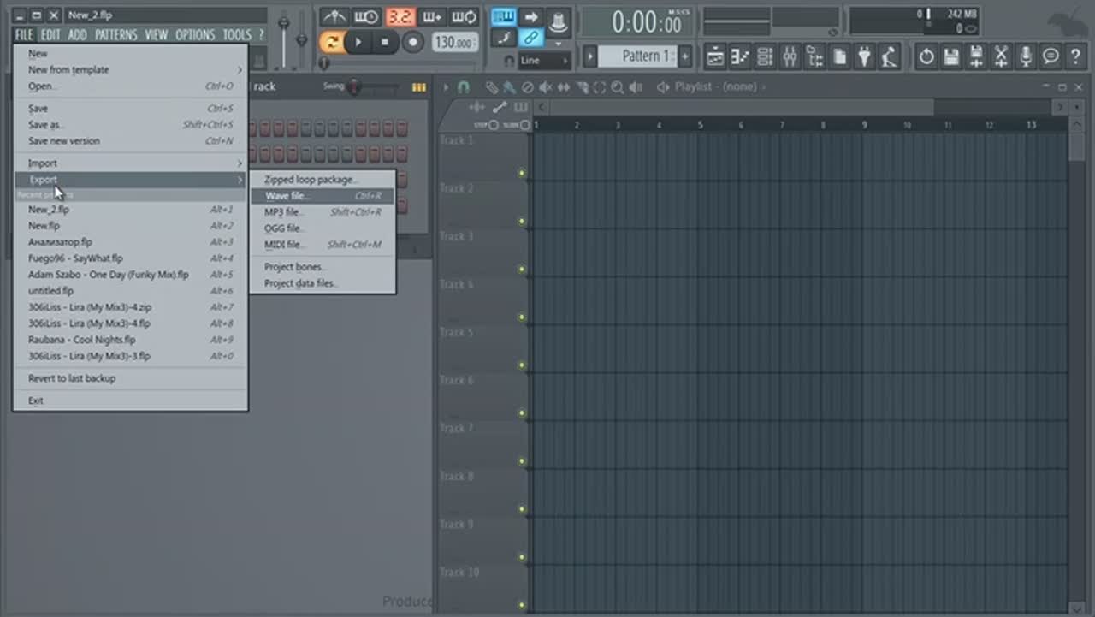Click the microphone one-click recording icon
This screenshot has height=617, width=1095.
click(x=1026, y=57)
